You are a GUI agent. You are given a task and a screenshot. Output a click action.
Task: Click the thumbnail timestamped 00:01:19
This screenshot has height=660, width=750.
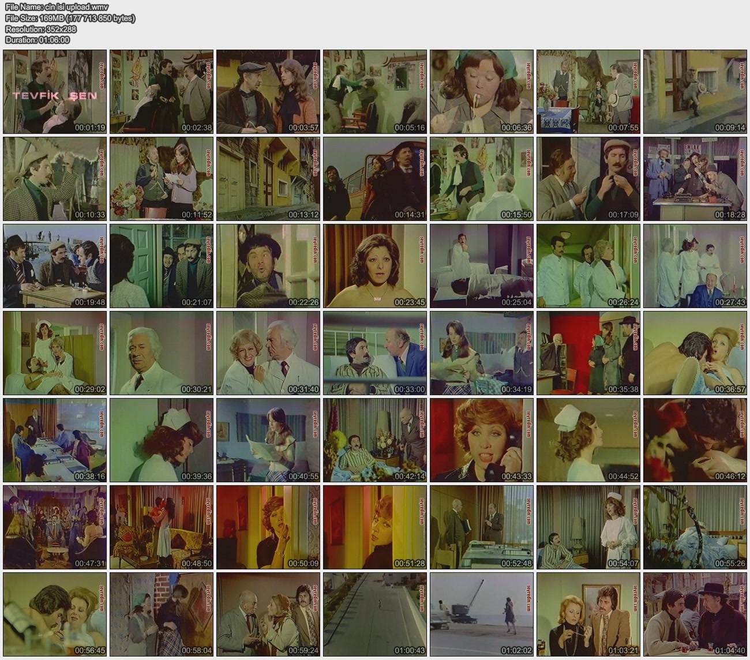click(55, 92)
